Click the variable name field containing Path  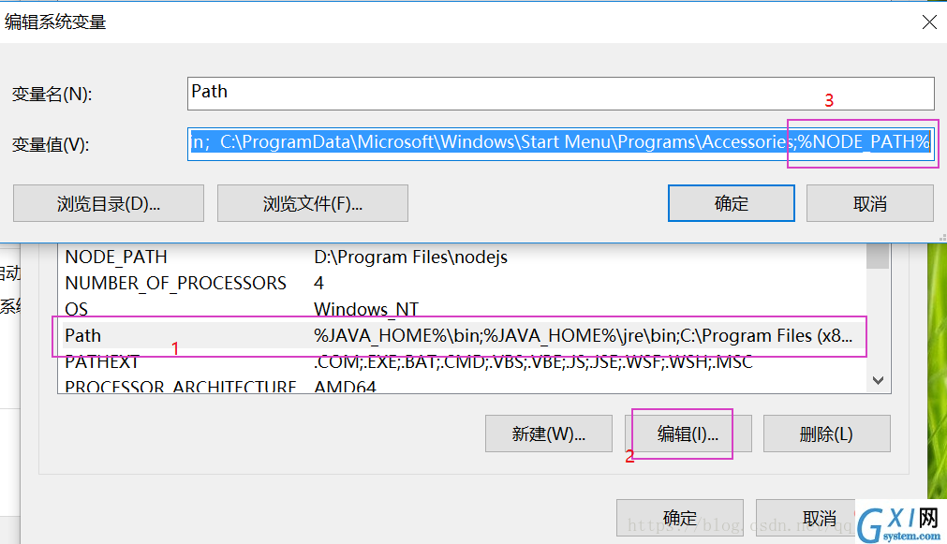(560, 93)
